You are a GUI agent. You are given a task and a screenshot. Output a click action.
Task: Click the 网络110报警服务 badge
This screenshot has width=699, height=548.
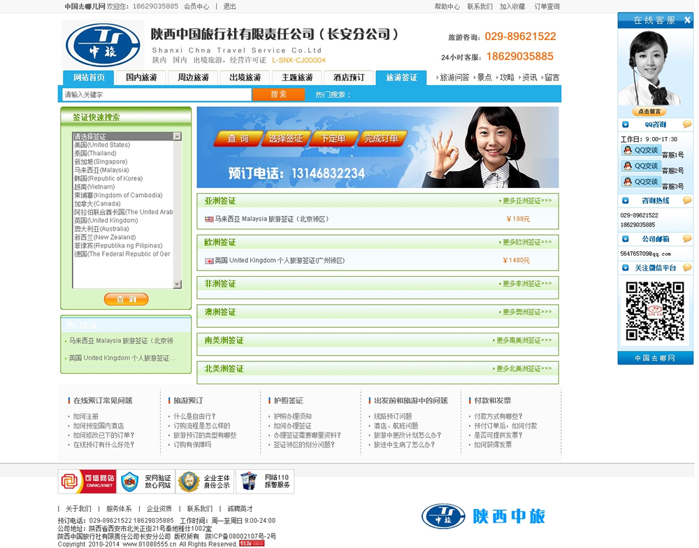265,482
